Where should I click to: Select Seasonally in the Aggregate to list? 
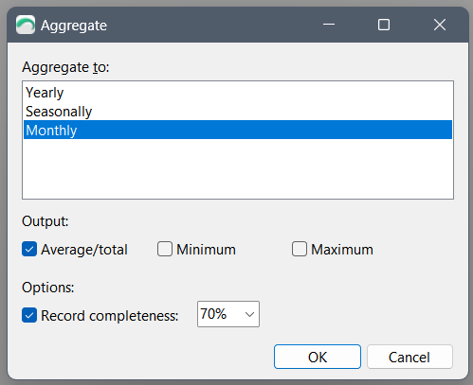(238, 112)
